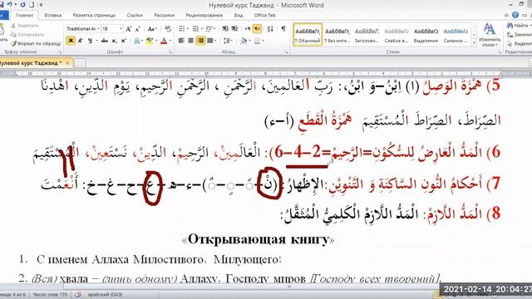This screenshot has height=299, width=532.
Task: Apply the Заголовок style
Action: (x=367, y=35)
